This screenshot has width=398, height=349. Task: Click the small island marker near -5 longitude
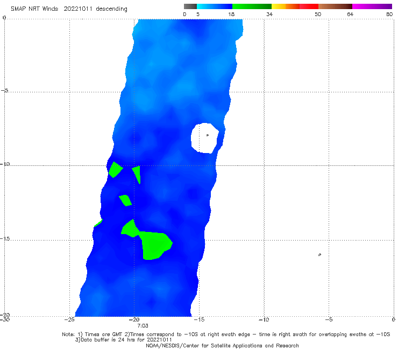[319, 255]
